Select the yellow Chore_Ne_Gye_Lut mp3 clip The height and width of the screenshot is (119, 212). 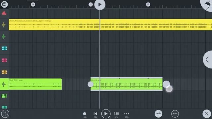pos(110,24)
